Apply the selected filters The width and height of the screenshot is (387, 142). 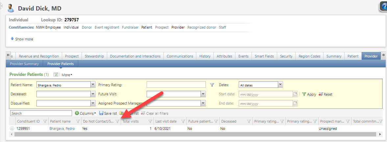[309, 94]
